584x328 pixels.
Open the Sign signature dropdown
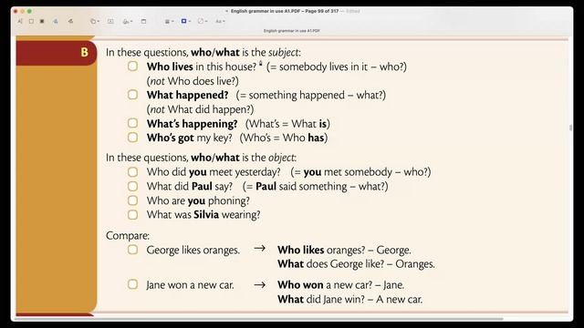128,22
